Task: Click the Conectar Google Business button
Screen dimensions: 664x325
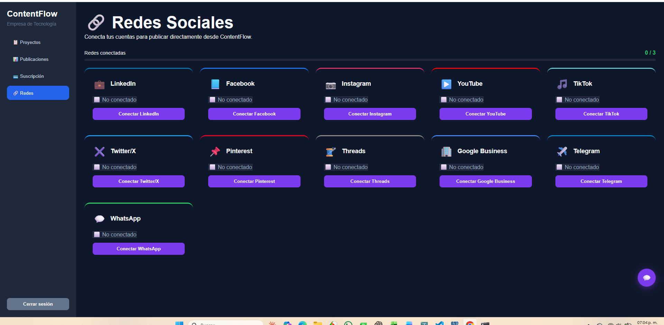Action: 486,181
